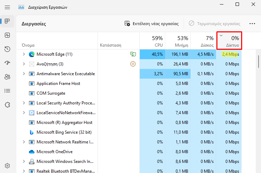Click Εκτέλεση νέας εργασίας button

pyautogui.click(x=152, y=24)
